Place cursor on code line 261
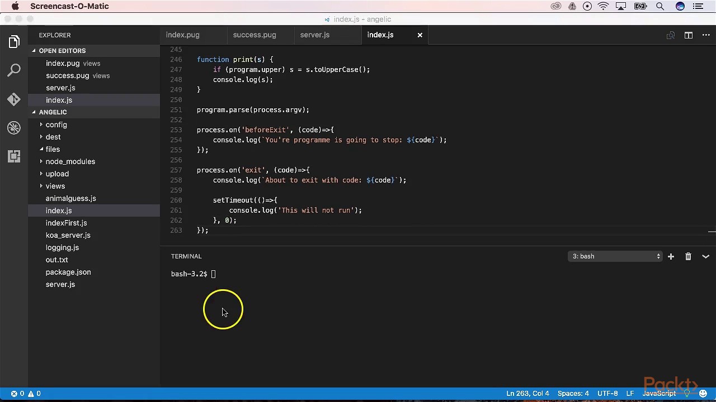This screenshot has width=716, height=402. coord(295,210)
